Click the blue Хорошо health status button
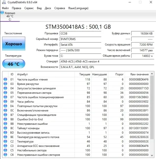The image size is (156, 159). coord(14,43)
